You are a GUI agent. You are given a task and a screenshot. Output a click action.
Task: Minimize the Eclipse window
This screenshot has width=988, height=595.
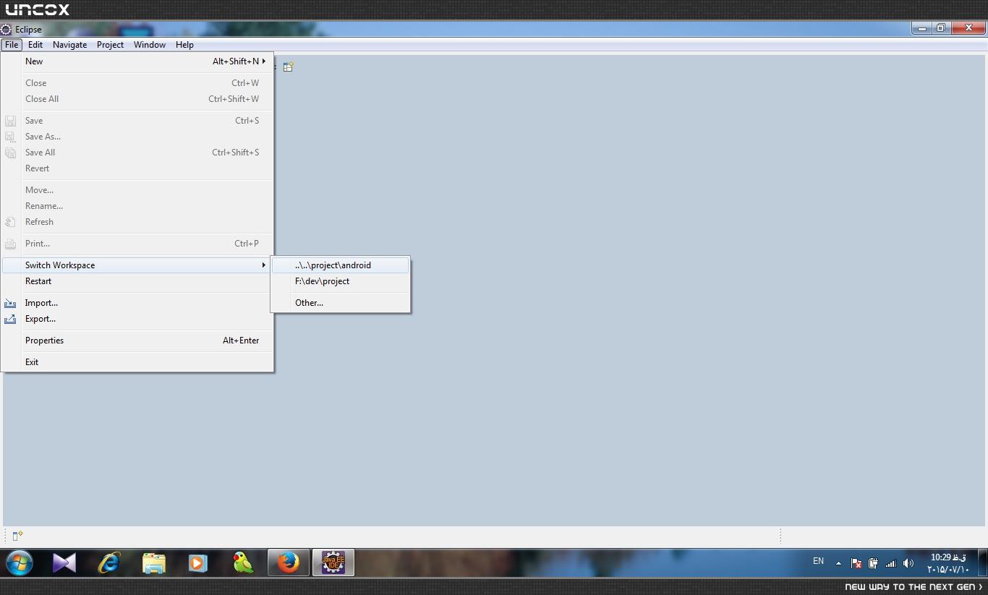921,28
